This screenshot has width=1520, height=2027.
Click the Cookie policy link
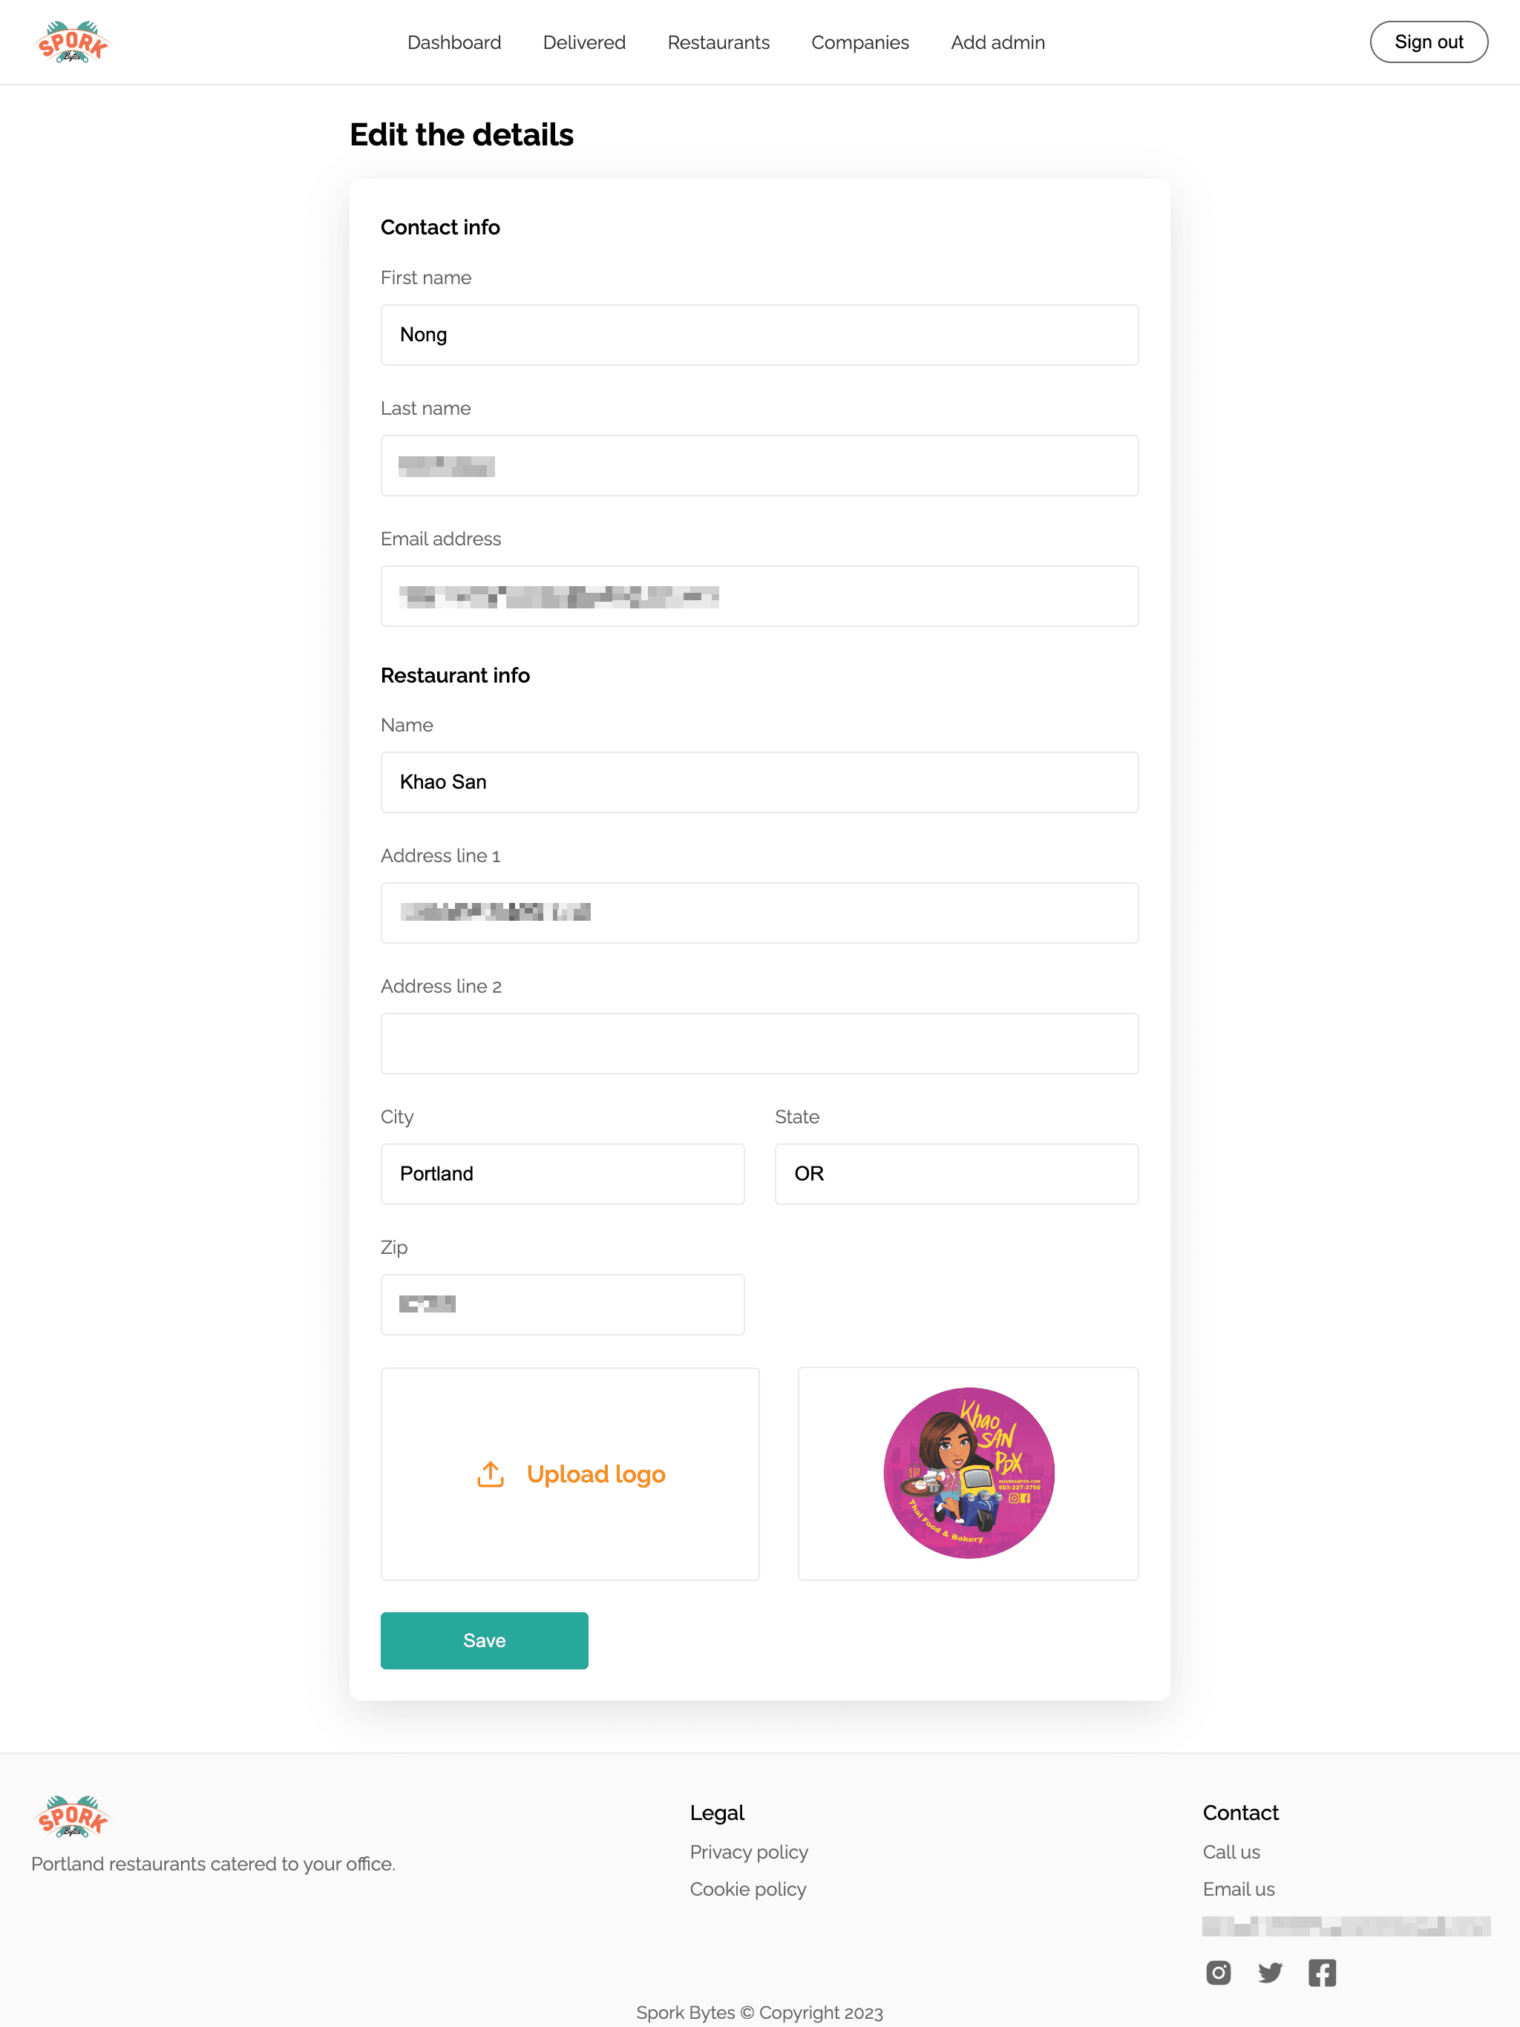[747, 1890]
